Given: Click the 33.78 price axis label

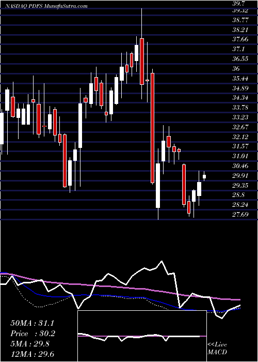Looking at the screenshot, I should (x=241, y=108).
